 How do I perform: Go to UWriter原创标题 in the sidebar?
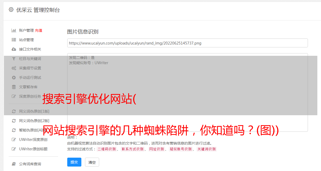tap(33, 149)
